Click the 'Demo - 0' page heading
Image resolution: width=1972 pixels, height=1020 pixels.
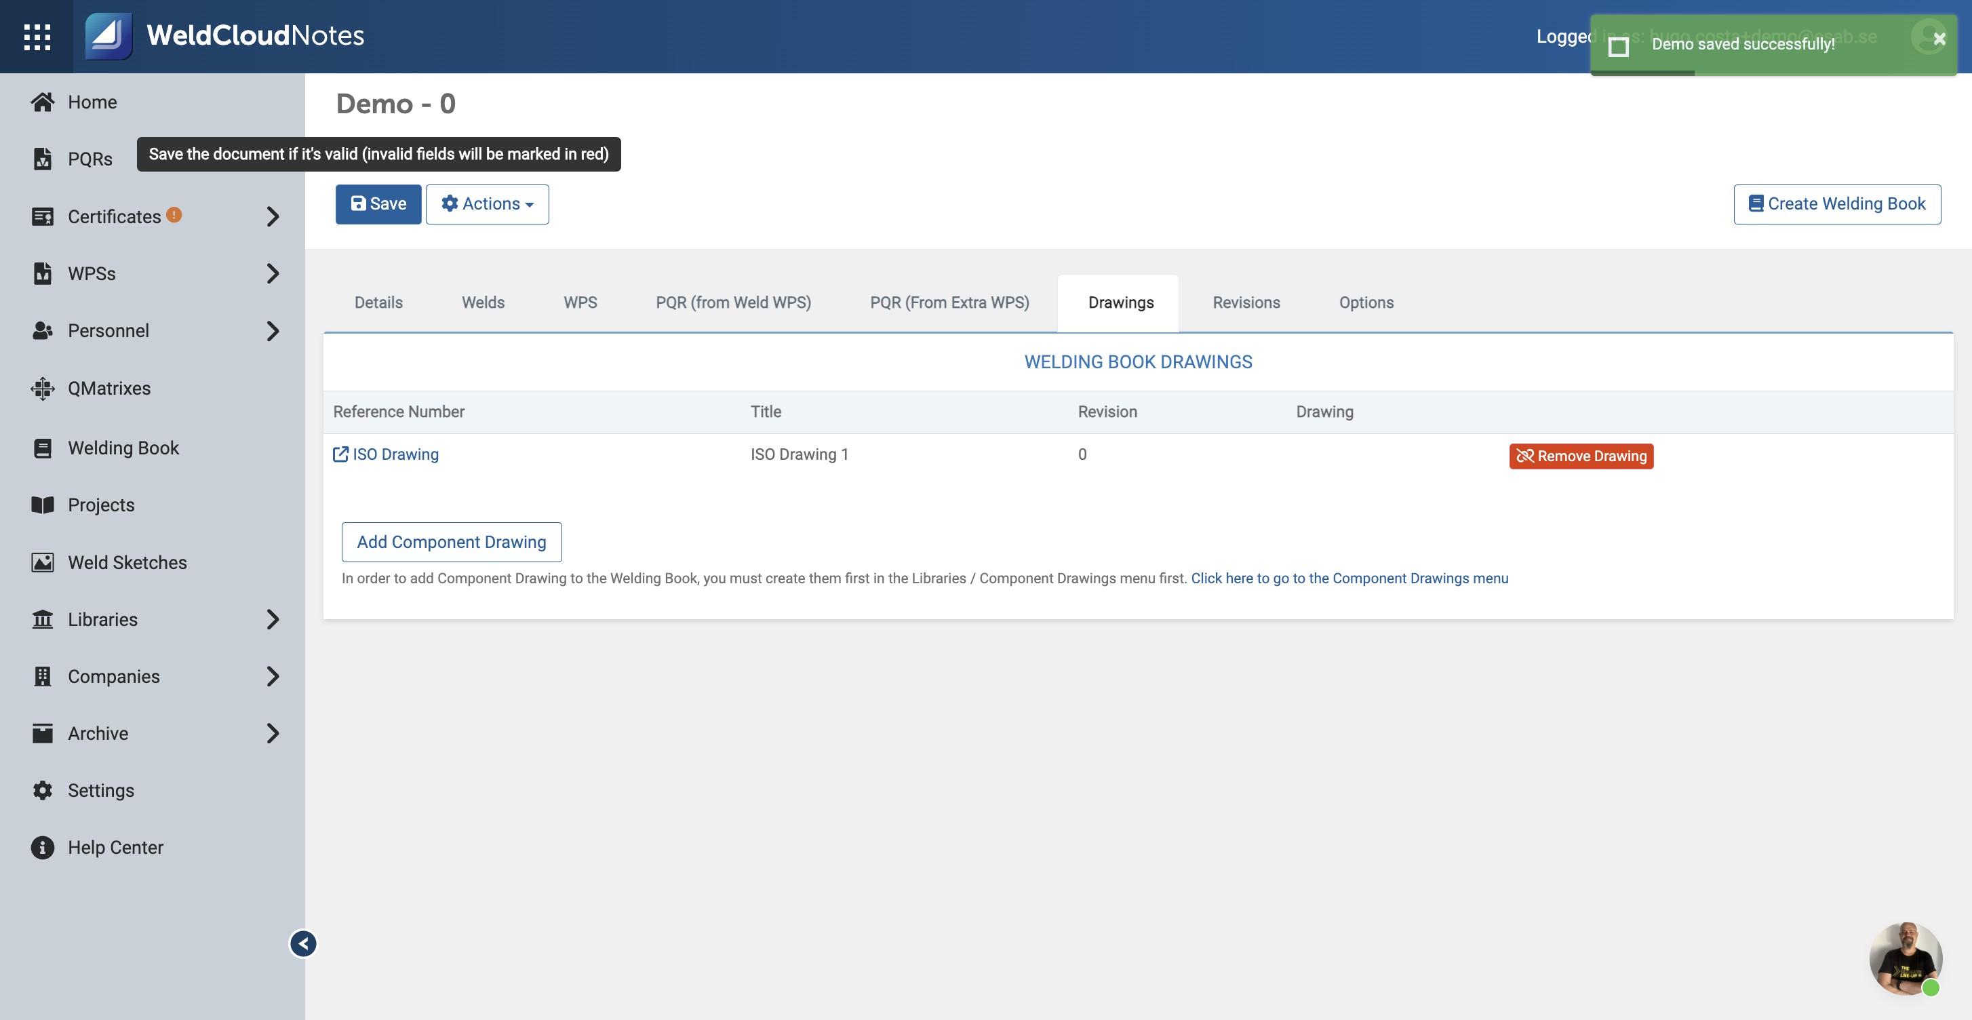(395, 103)
